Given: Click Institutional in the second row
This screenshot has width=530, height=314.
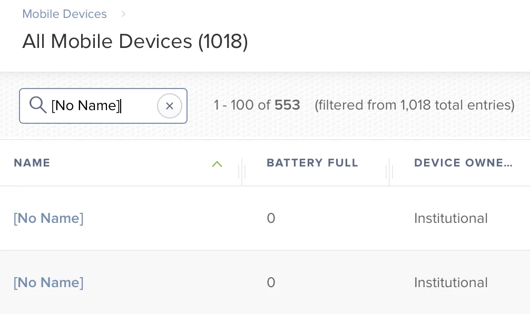Looking at the screenshot, I should 451,282.
